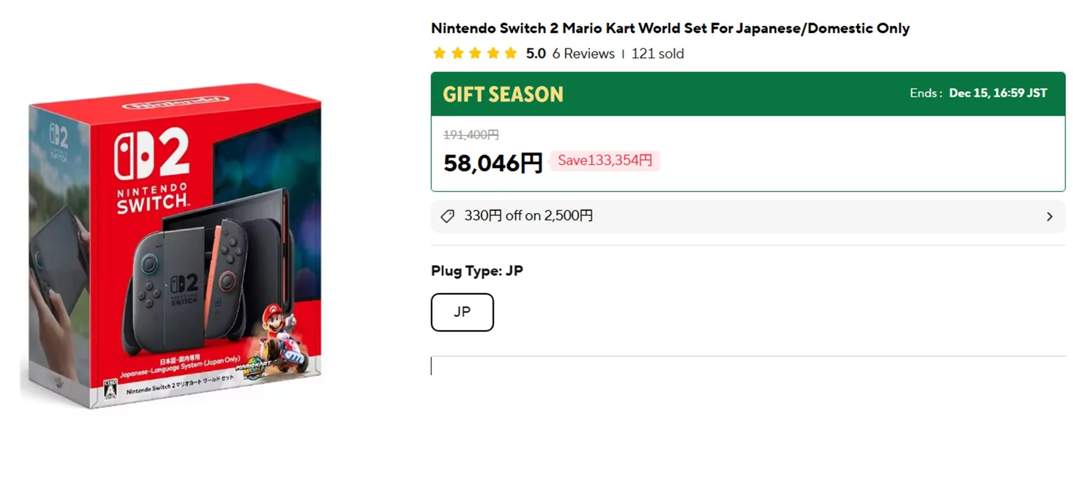This screenshot has width=1073, height=478.
Task: Click the current price 58,046円
Action: [492, 164]
